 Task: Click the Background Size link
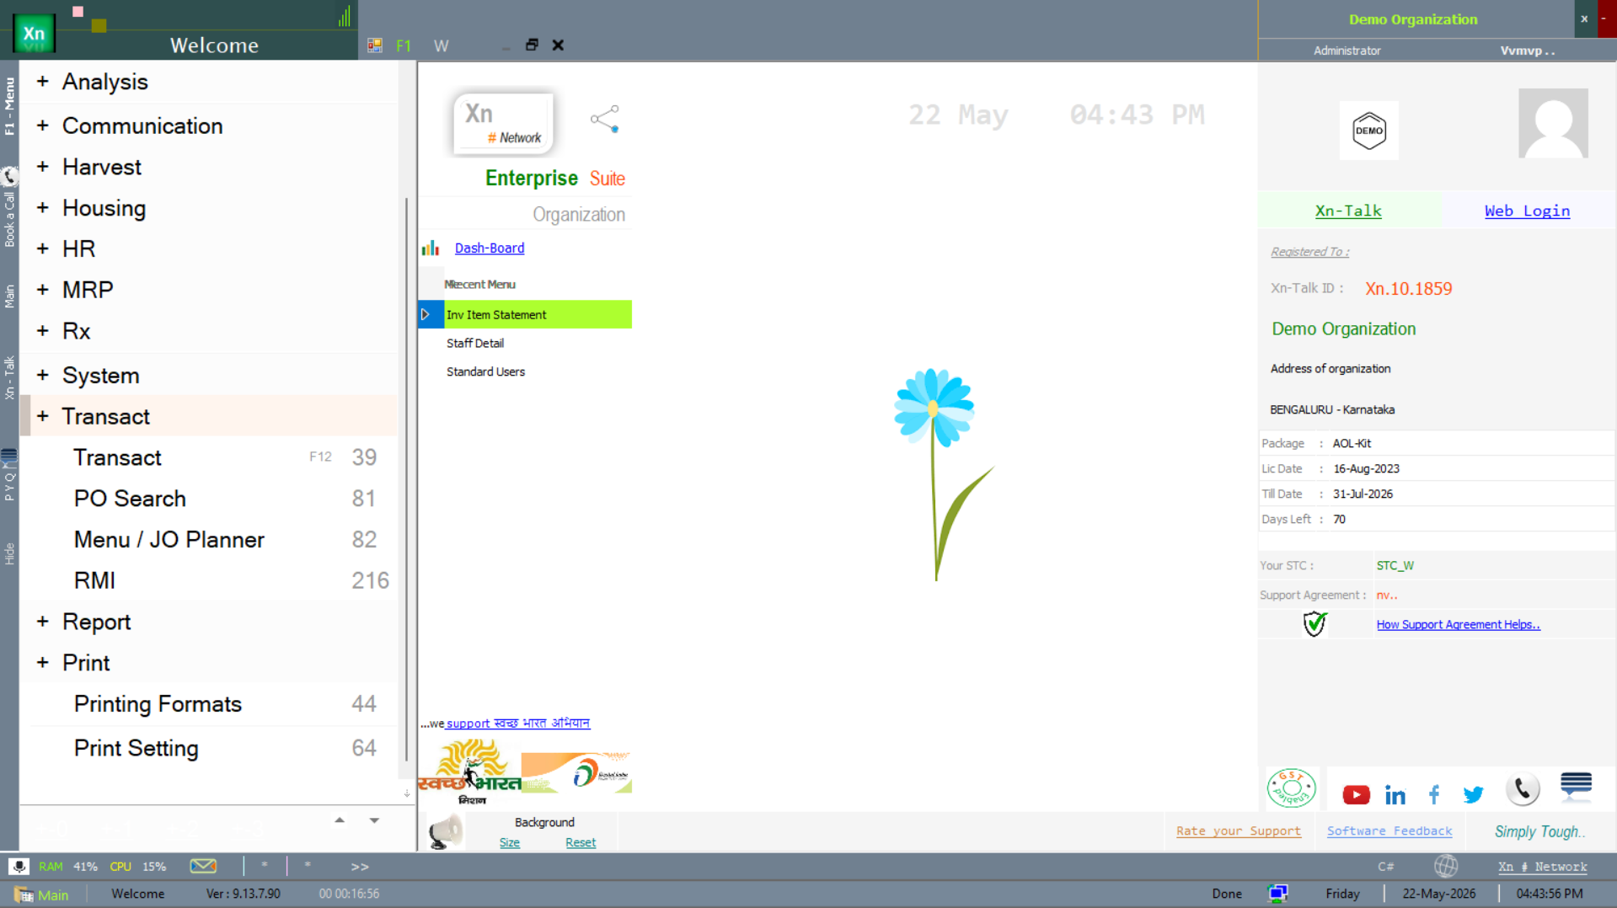point(510,842)
